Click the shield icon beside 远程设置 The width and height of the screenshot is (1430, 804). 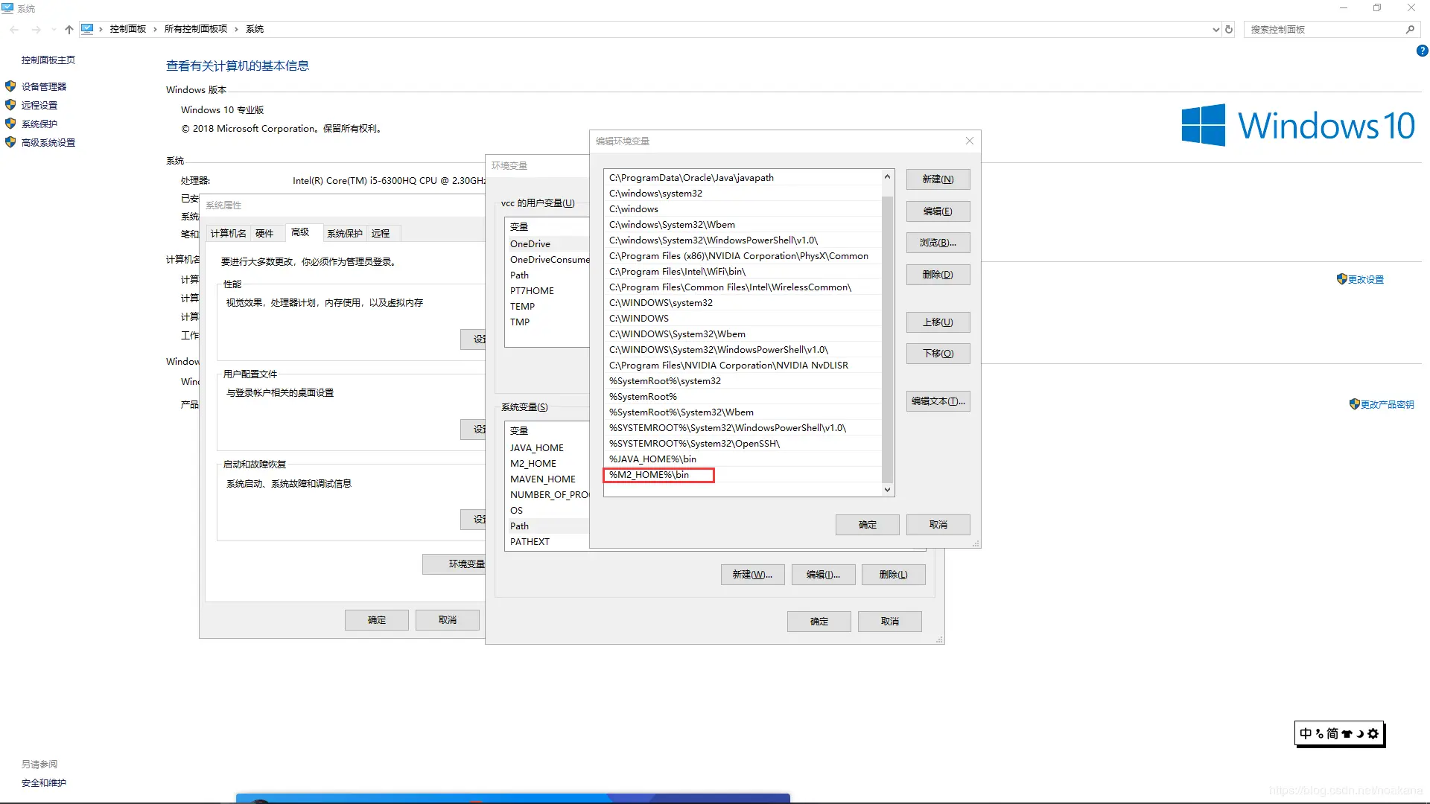tap(10, 105)
